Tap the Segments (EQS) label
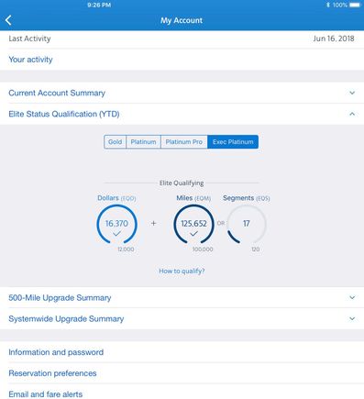 point(247,198)
